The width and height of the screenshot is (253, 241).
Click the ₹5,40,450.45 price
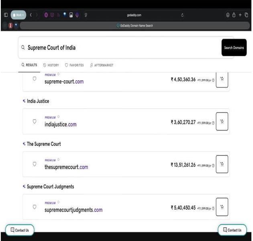183,208
